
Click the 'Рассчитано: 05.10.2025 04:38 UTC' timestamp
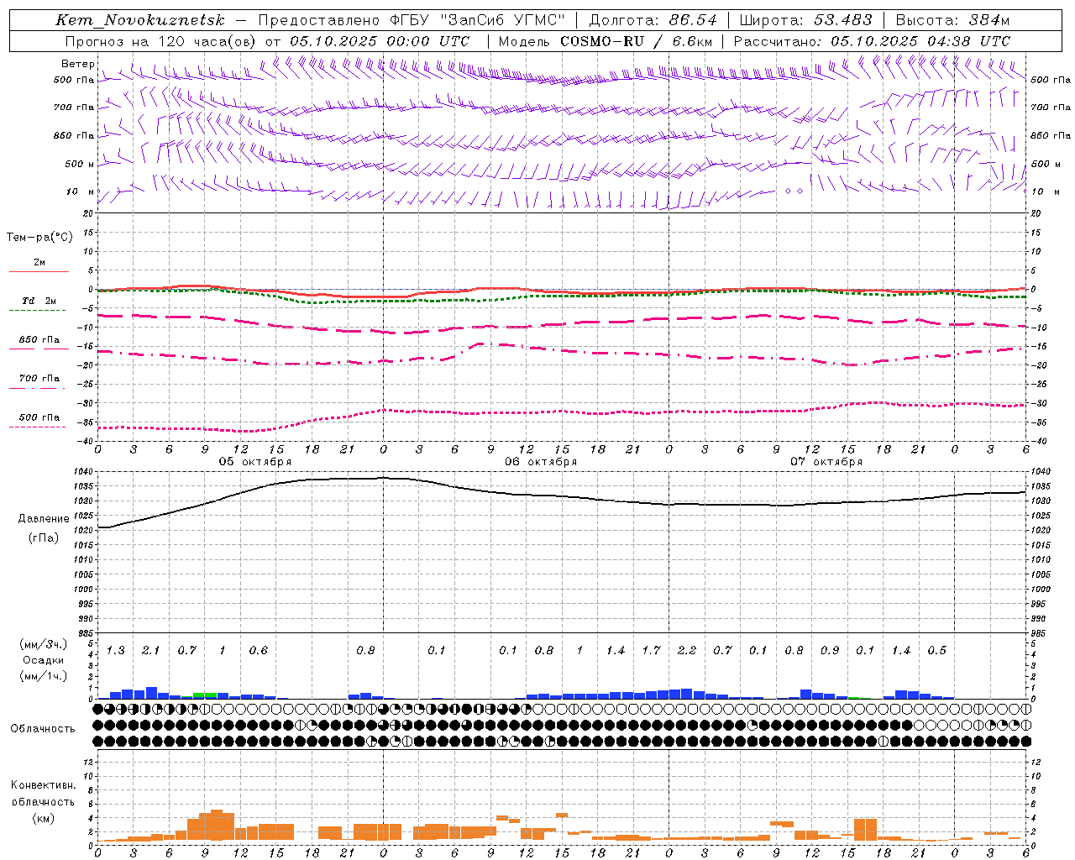coord(872,41)
